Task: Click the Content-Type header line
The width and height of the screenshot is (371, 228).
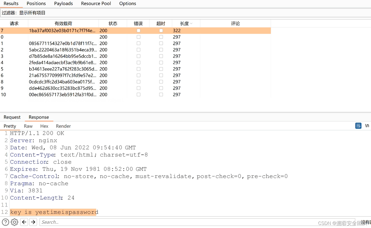Action: (79, 155)
